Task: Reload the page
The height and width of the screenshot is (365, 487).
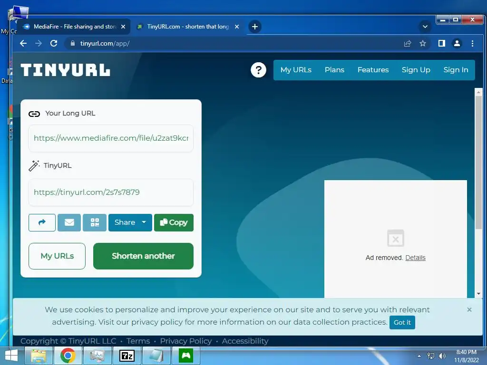Action: (x=54, y=43)
